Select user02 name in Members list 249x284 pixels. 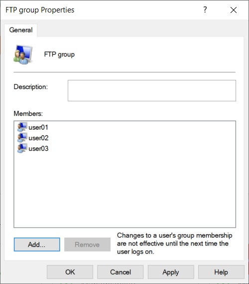point(38,138)
